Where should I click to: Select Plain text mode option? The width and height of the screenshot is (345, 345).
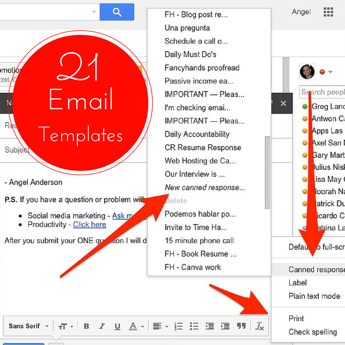314,296
